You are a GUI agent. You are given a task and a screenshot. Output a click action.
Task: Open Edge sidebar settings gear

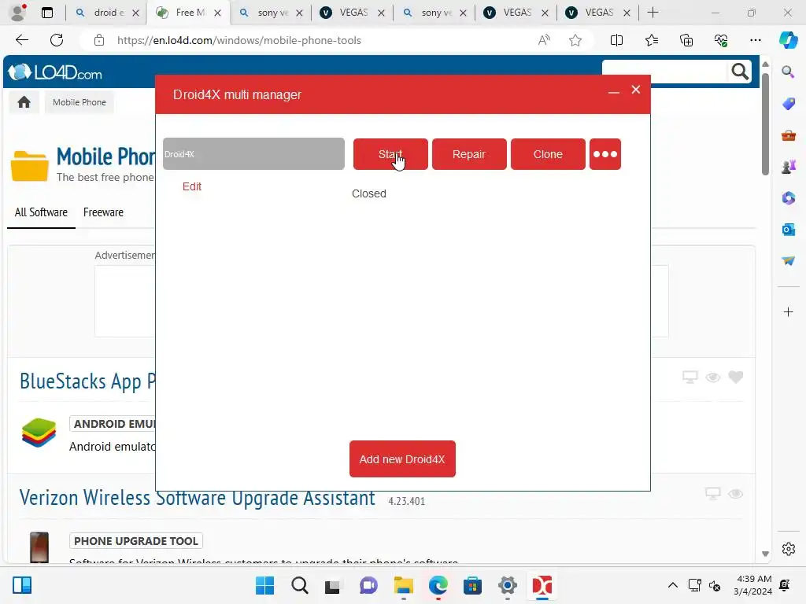click(x=788, y=548)
